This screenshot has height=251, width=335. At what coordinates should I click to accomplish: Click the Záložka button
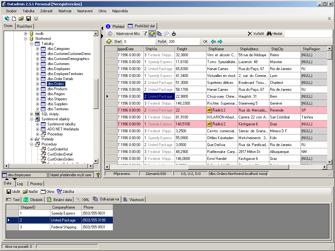click(65, 192)
